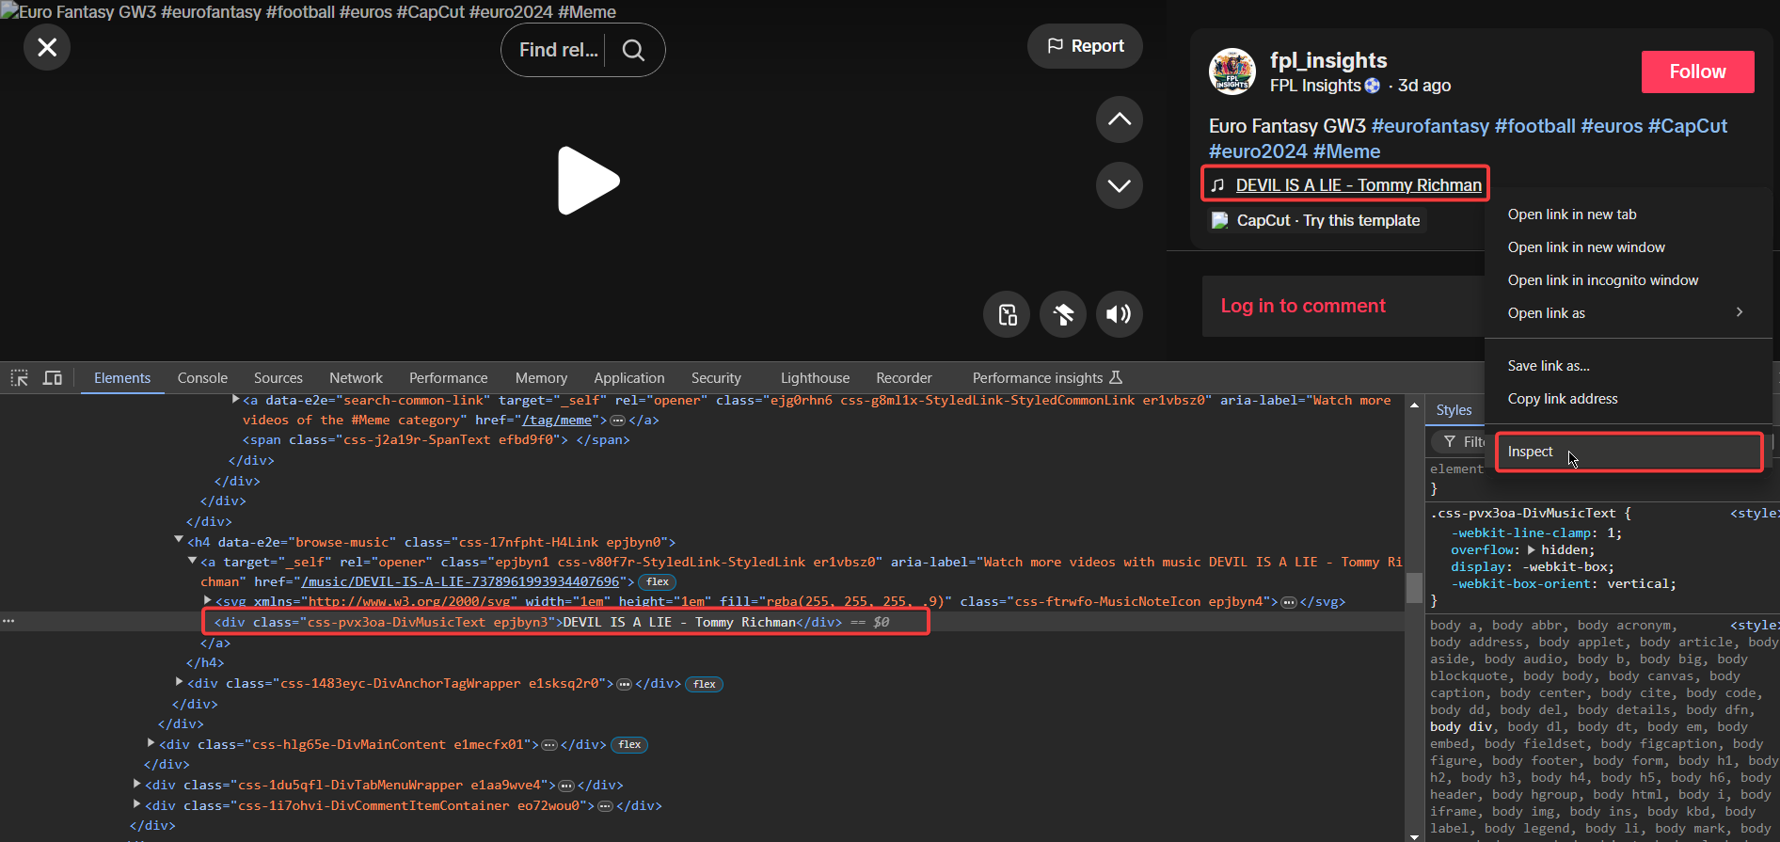This screenshot has height=842, width=1780.
Task: Go to the next video with the down arrow
Action: 1120,185
